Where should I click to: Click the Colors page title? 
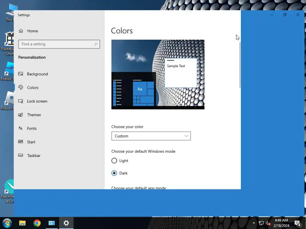pyautogui.click(x=122, y=31)
